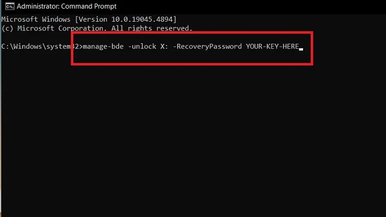The width and height of the screenshot is (386, 217).
Task: Click the blinking cursor after the command
Action: pos(301,49)
